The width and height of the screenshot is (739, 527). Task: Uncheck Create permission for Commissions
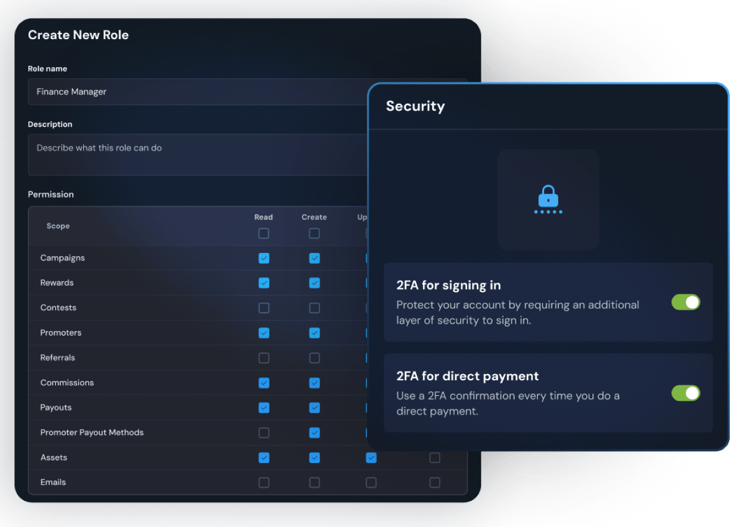coord(314,383)
